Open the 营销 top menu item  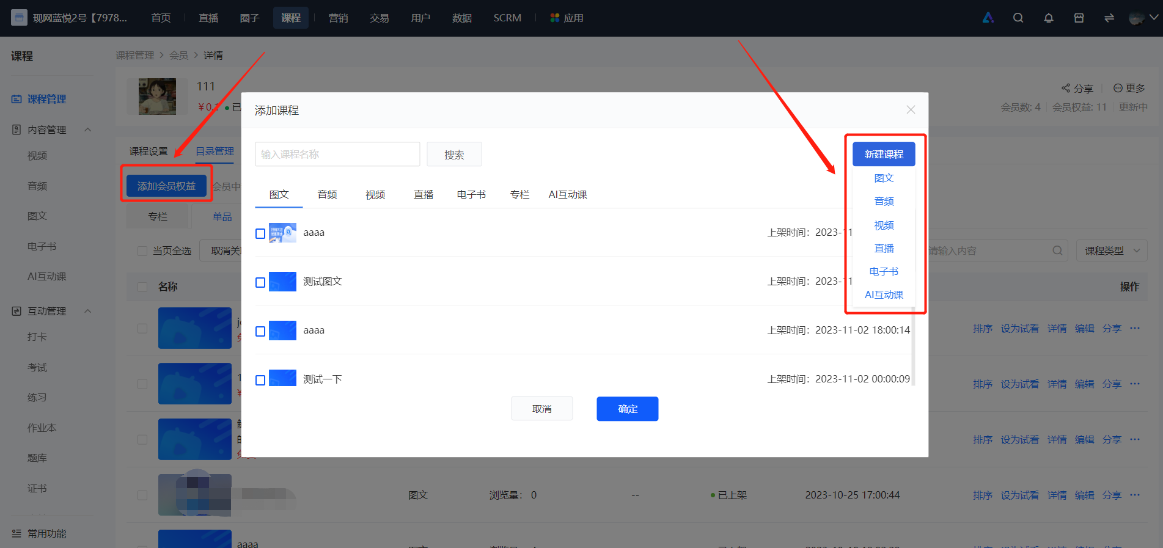[x=338, y=18]
